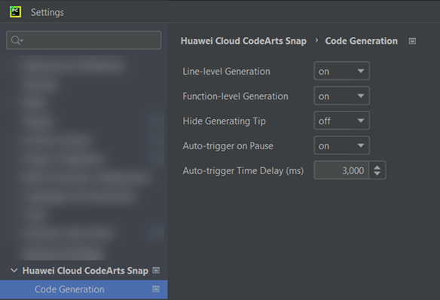Increase Auto-trigger Time Delay with up arrow
This screenshot has height=300, width=440.
tap(377, 167)
